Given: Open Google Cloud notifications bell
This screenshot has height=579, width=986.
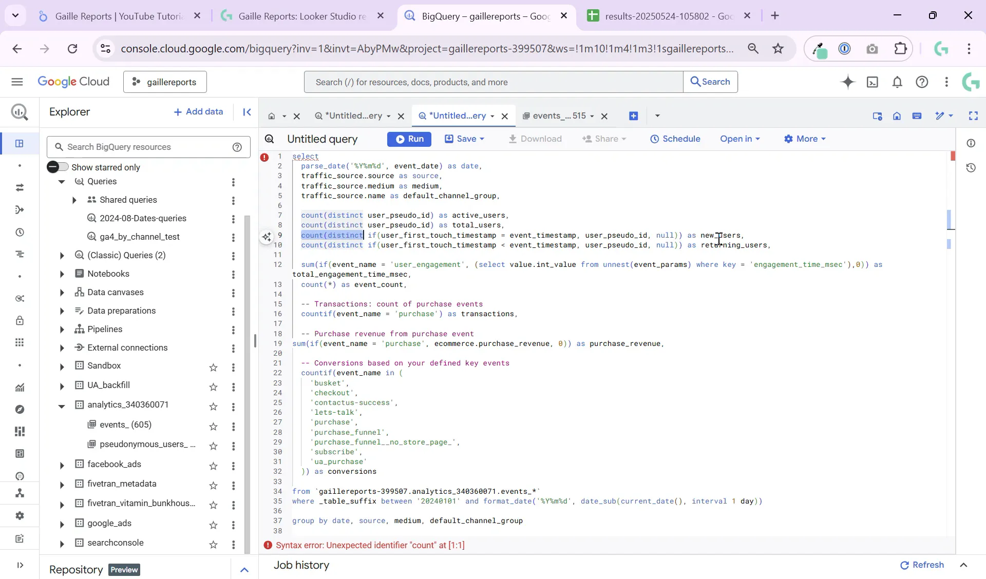Looking at the screenshot, I should [x=898, y=82].
